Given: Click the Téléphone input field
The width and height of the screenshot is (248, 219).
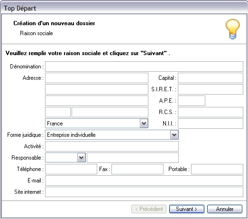Looking at the screenshot, I should pos(71,169).
